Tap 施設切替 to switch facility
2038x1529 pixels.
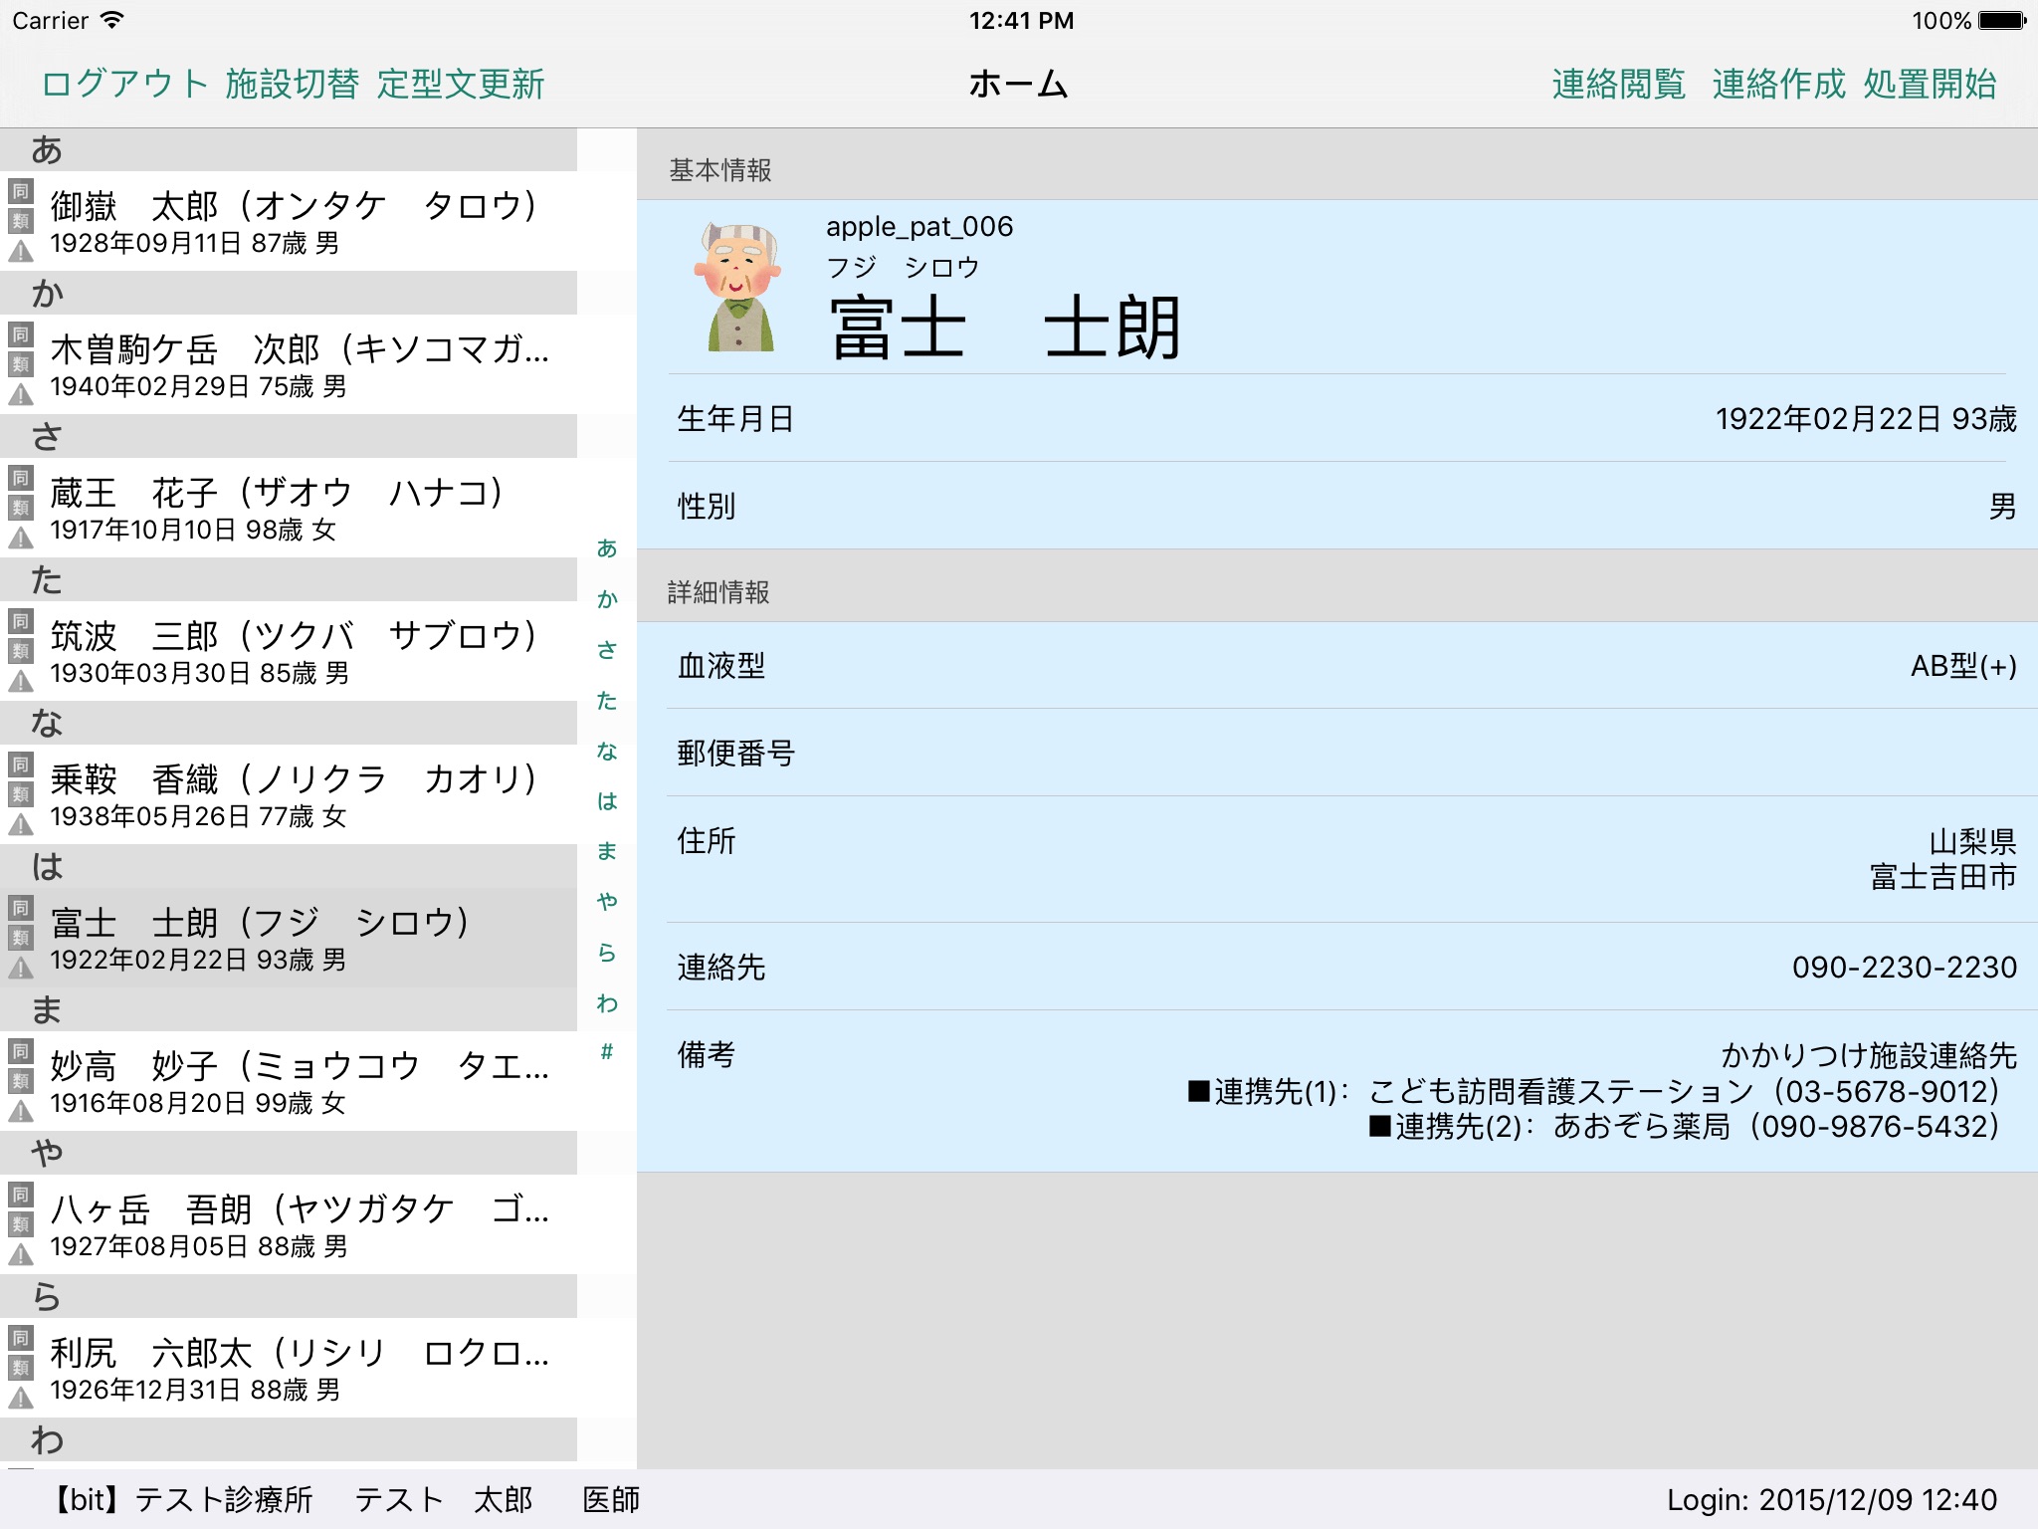292,84
